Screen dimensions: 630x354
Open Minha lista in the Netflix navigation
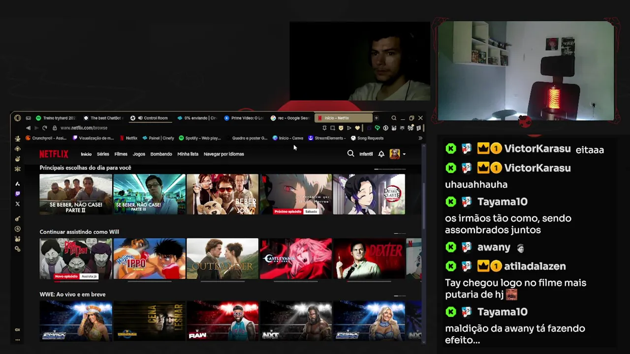pos(188,154)
